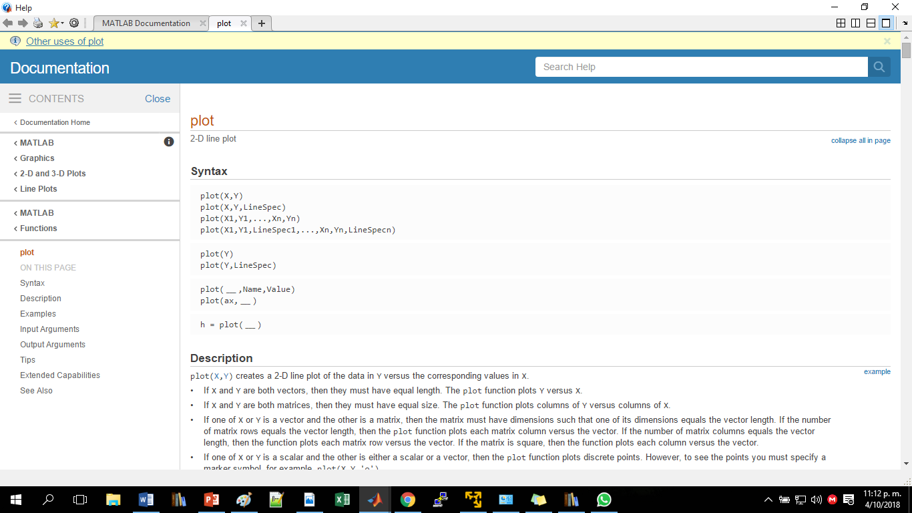Open Word from the taskbar
Screen dimensions: 912x513
coord(146,499)
